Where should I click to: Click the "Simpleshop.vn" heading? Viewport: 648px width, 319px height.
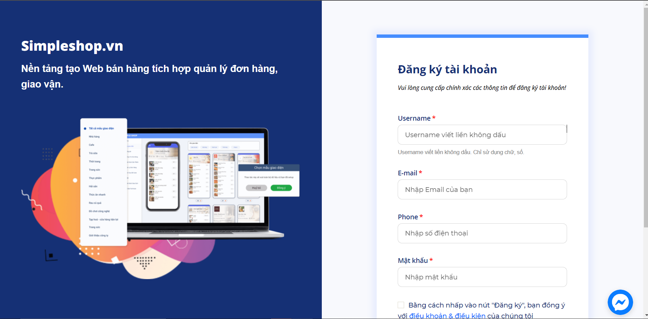coord(72,46)
